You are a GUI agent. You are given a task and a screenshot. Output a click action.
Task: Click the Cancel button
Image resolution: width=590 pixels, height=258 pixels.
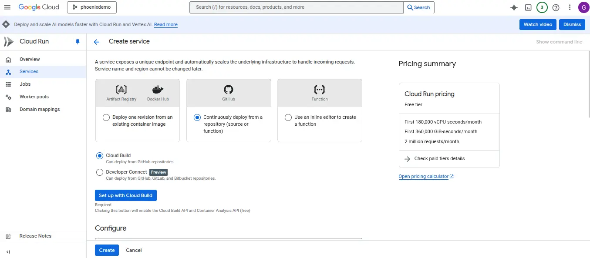[x=134, y=250]
